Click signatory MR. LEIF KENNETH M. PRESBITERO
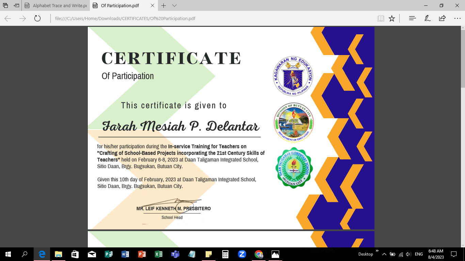465x261 pixels. click(x=174, y=208)
